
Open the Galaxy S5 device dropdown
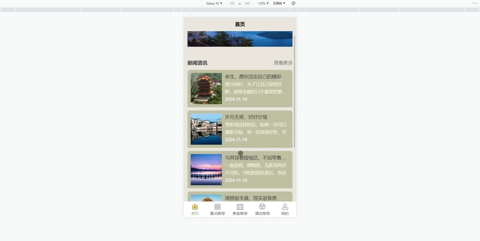pos(214,3)
